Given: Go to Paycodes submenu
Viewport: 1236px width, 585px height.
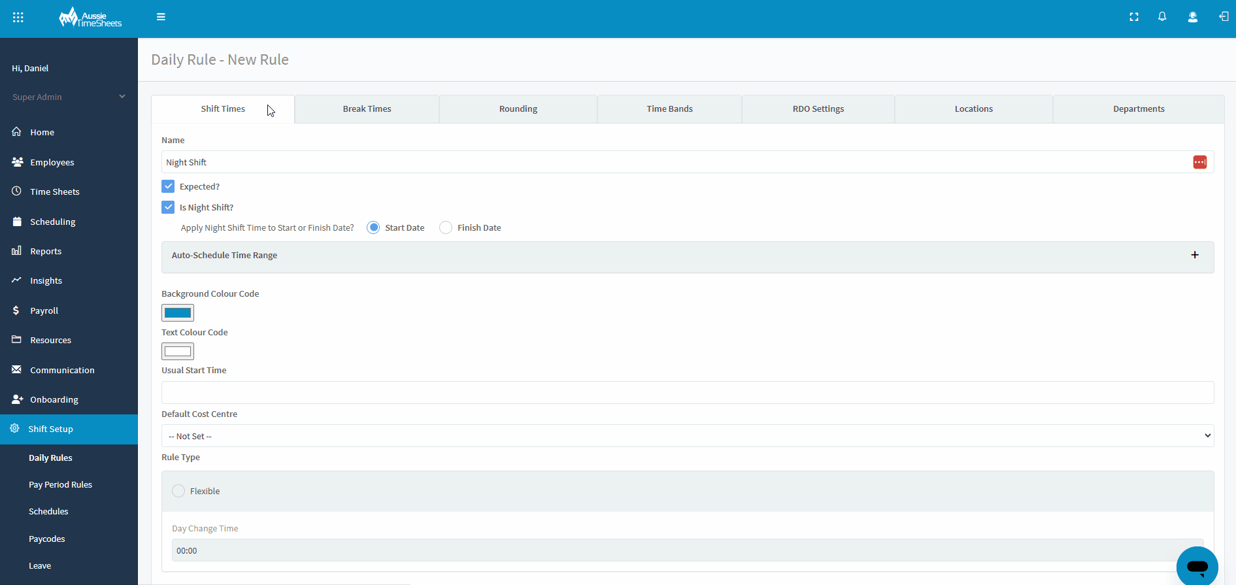Looking at the screenshot, I should (47, 539).
